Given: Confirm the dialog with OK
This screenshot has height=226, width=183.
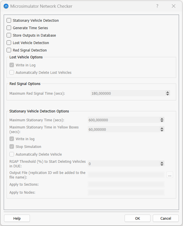Looking at the screenshot, I should 137,218.
